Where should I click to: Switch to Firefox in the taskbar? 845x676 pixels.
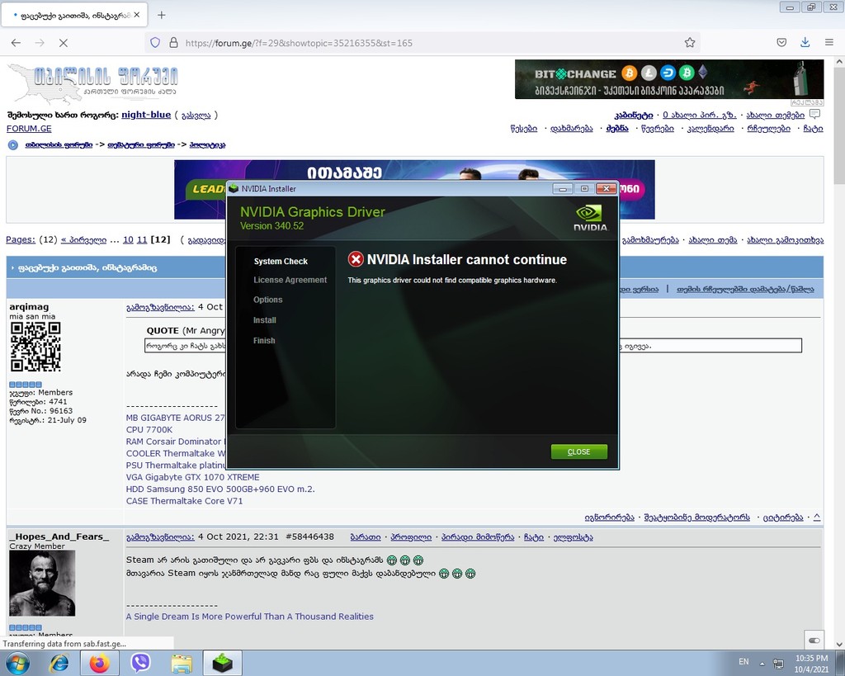(x=100, y=663)
